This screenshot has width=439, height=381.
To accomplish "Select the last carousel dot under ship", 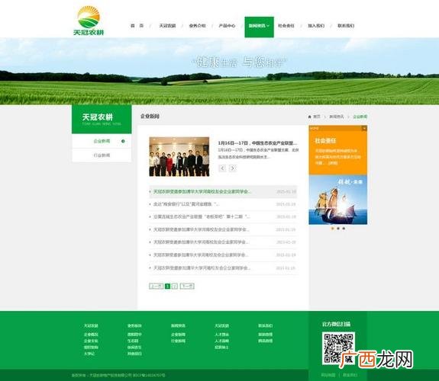I will (344, 229).
